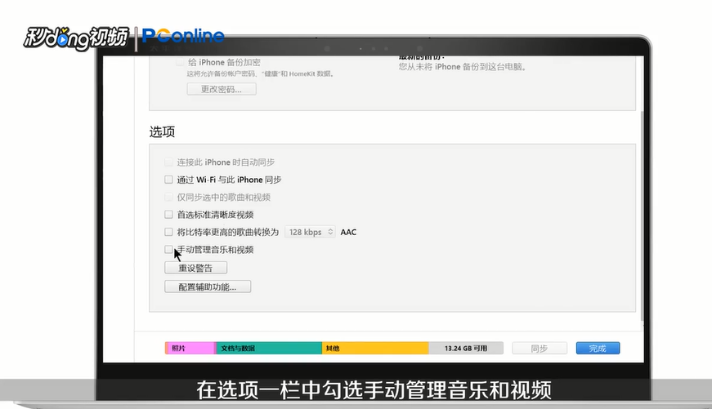
Task: Select the green 文档与数据 storage segment
Action: [x=268, y=349]
